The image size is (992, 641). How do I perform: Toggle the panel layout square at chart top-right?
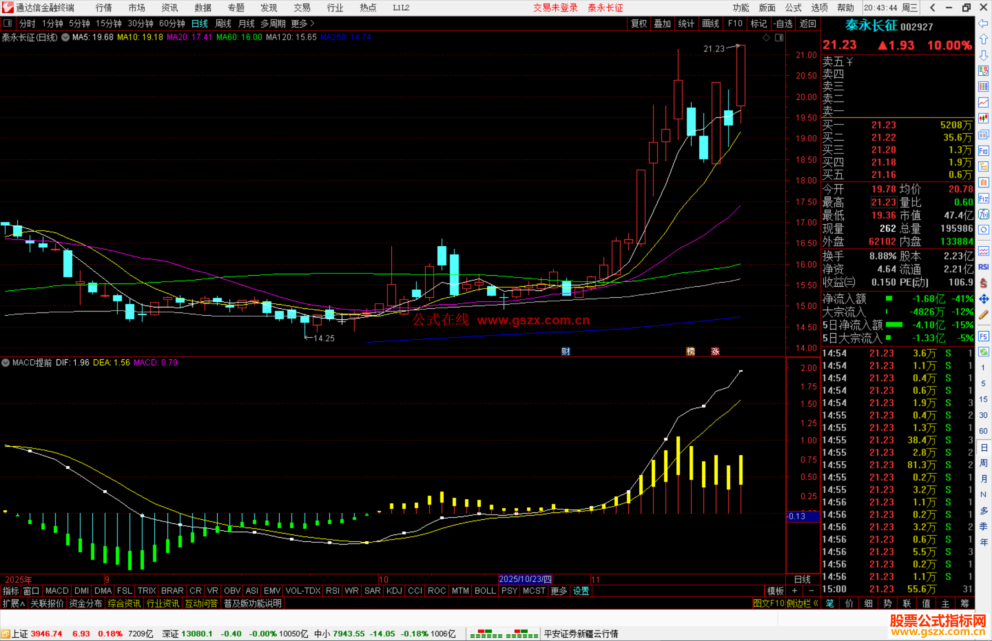click(779, 38)
